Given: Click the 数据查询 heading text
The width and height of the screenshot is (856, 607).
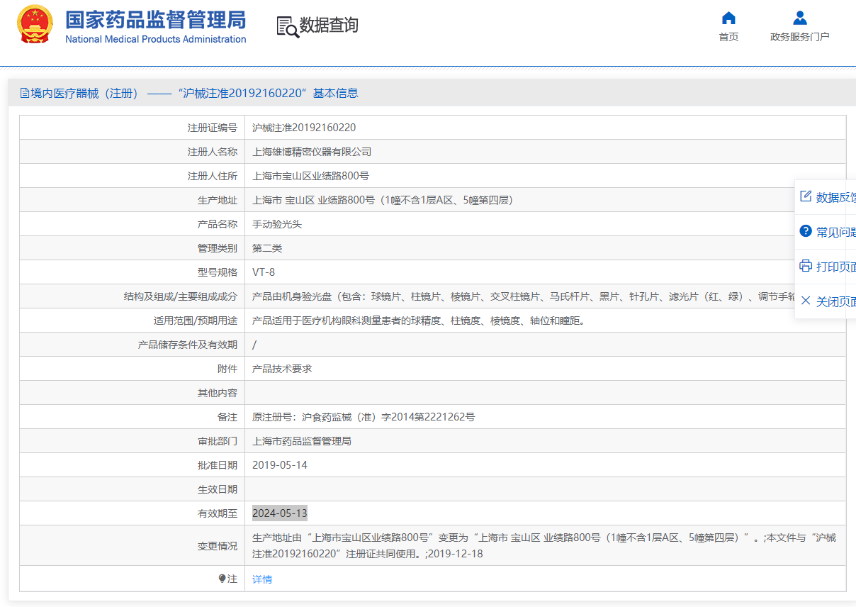Looking at the screenshot, I should (329, 26).
